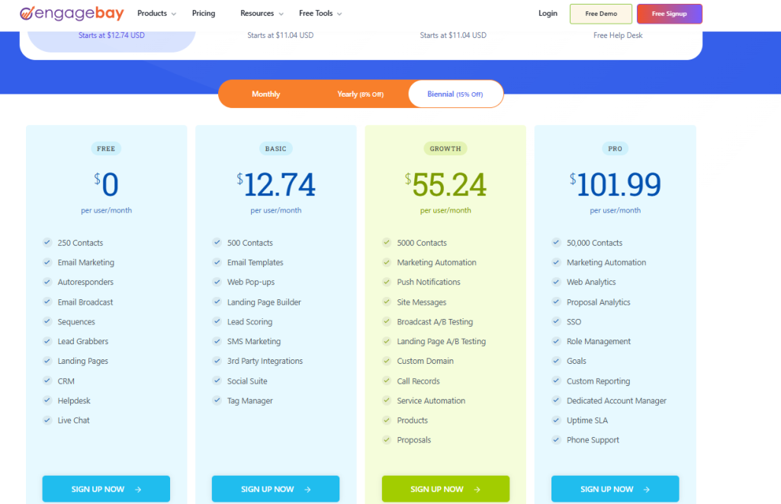Sign up now for the Basic plan

(x=275, y=489)
